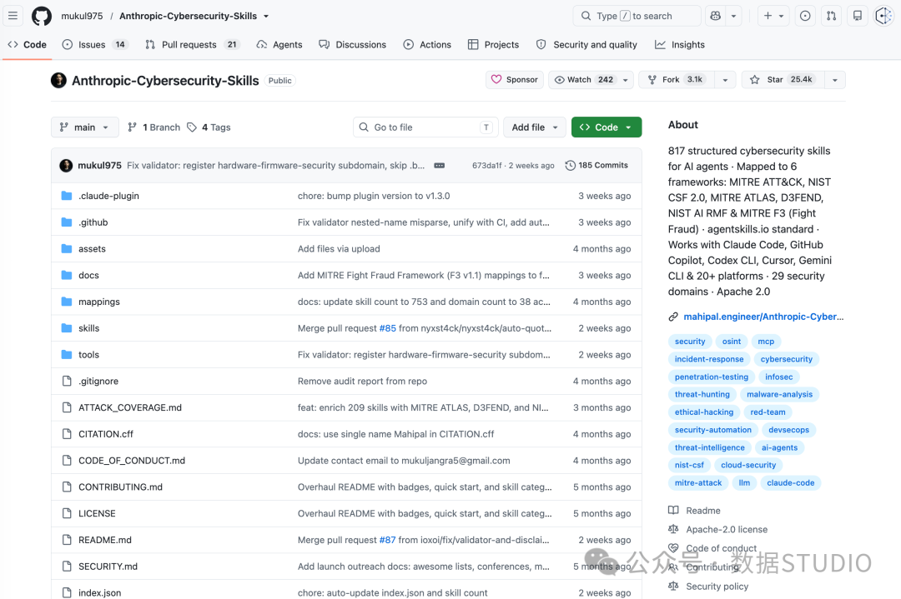Expand the Add file dropdown
This screenshot has height=599, width=901.
535,127
